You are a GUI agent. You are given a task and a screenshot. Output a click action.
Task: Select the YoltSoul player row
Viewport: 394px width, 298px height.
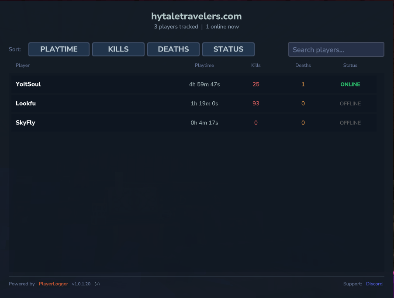point(194,84)
